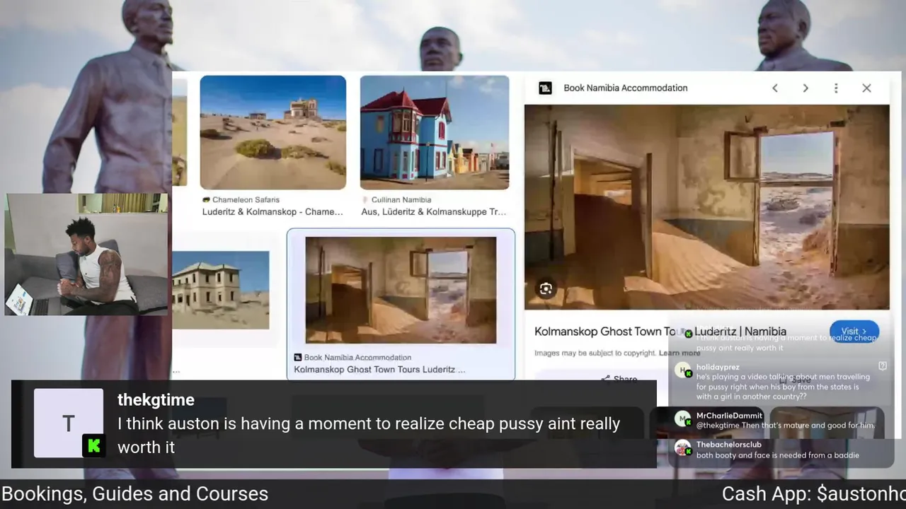Screen dimensions: 906x509
Task: Click 'Book Namibia Accommodation' label under selected result
Action: (x=357, y=358)
